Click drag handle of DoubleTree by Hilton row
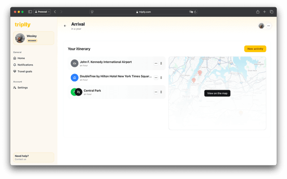 coord(161,78)
